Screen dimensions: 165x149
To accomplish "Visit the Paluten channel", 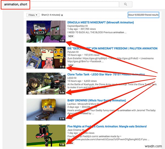I will tap(71, 52).
